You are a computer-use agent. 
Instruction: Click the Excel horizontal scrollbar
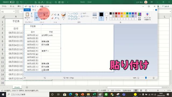pyautogui.click(x=134, y=87)
